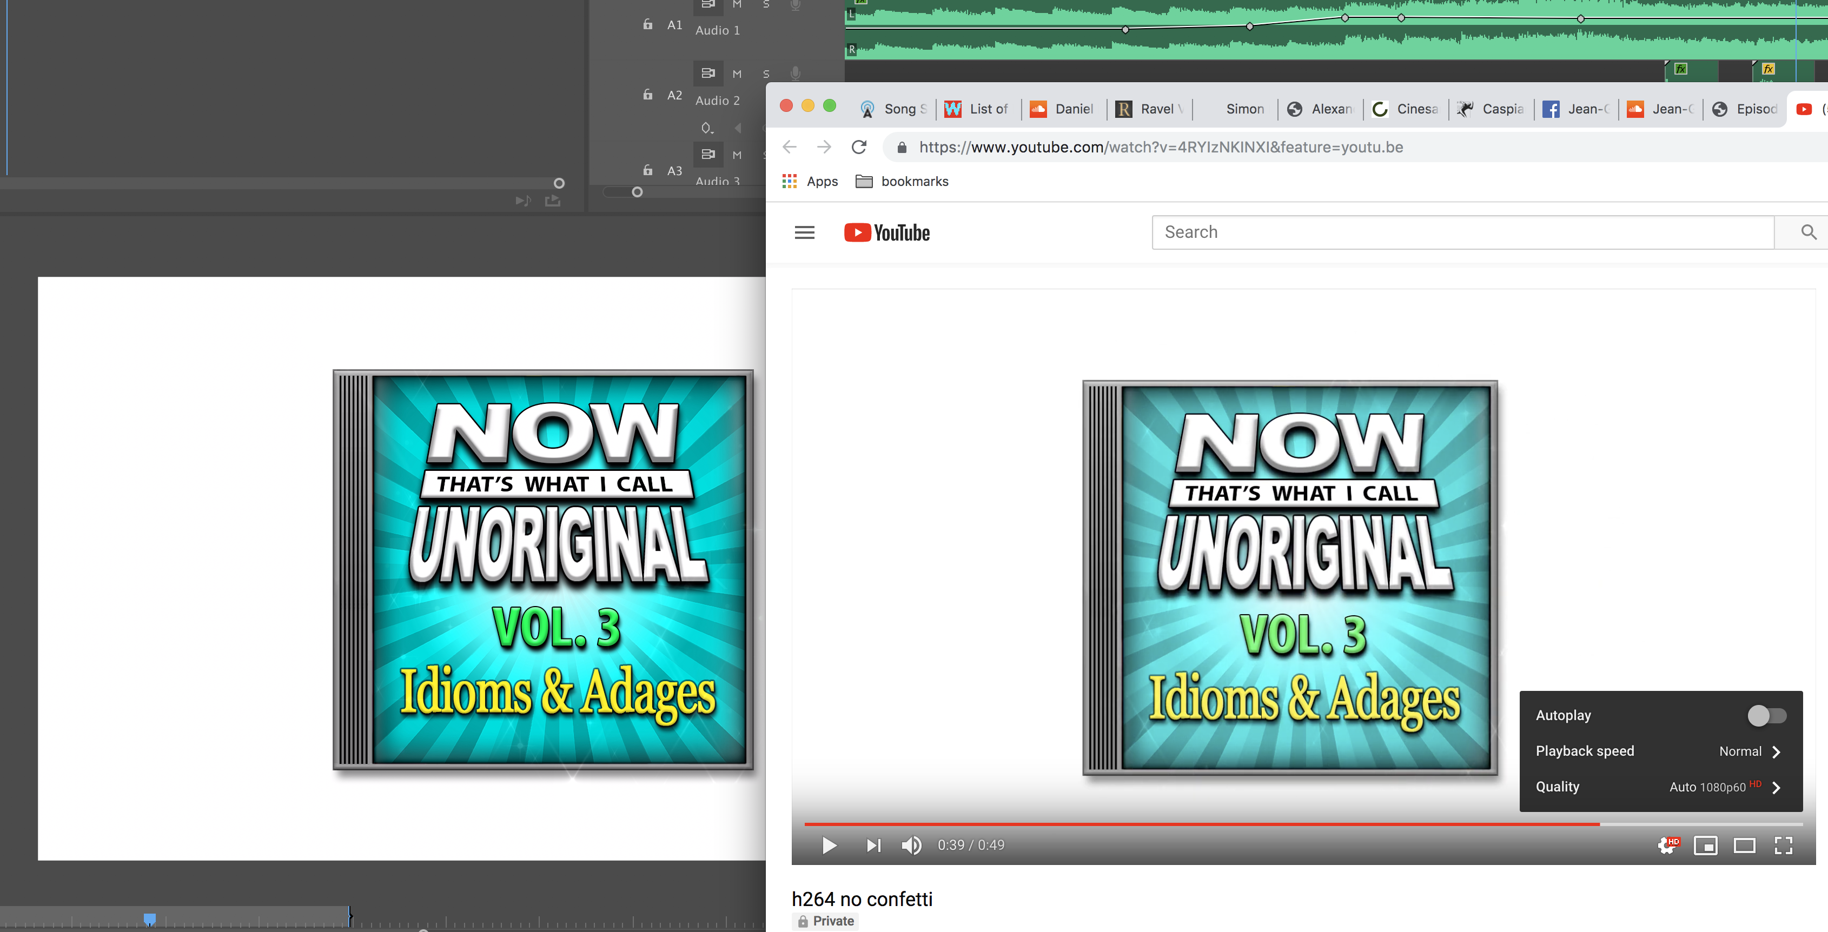Image resolution: width=1828 pixels, height=932 pixels.
Task: Enable voice-over record on Audio 2 track
Action: click(796, 73)
